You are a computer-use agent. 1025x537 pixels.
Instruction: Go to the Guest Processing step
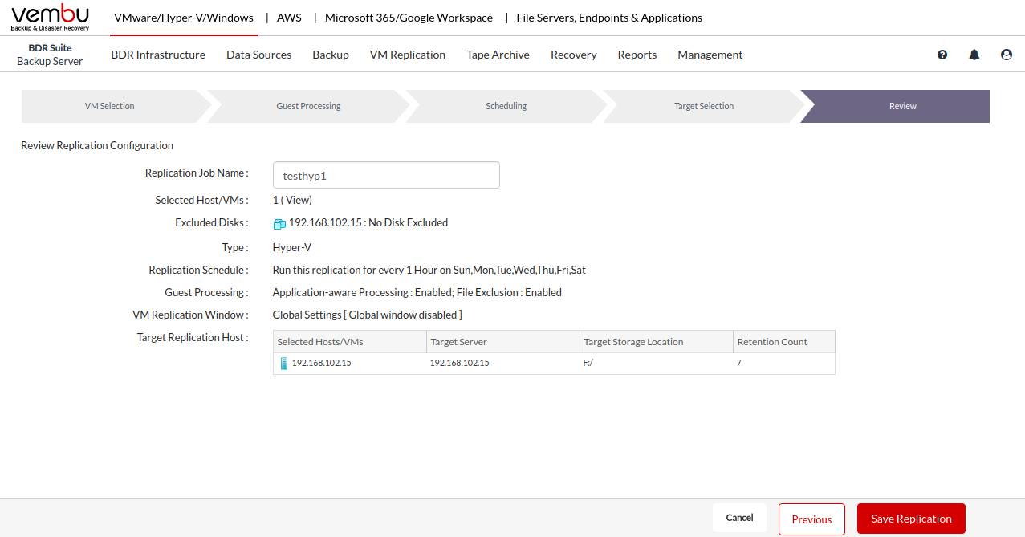(308, 106)
